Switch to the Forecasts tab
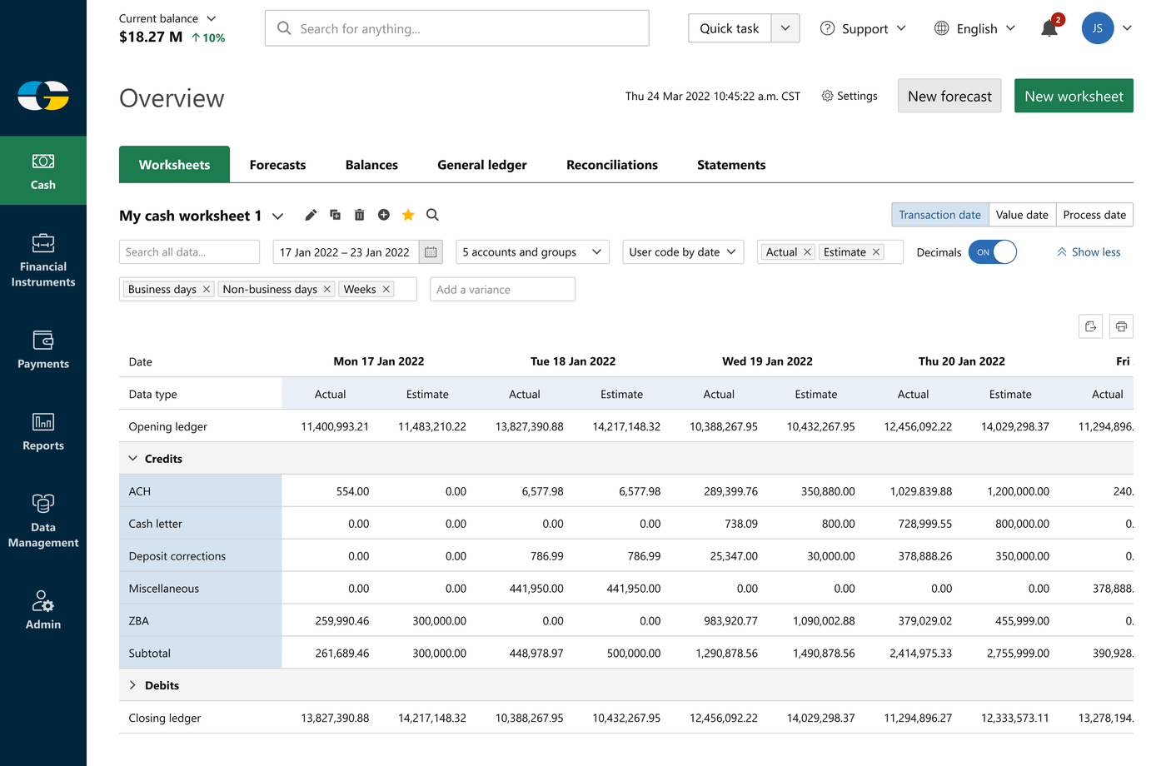1166x766 pixels. pyautogui.click(x=277, y=165)
